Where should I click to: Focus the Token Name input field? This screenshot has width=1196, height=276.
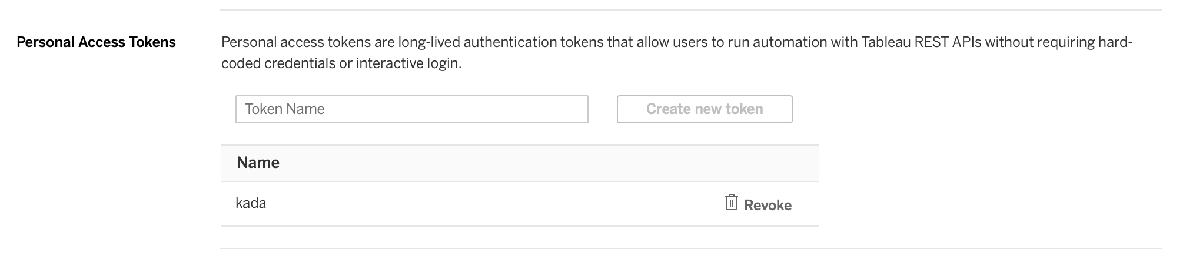[x=411, y=109]
